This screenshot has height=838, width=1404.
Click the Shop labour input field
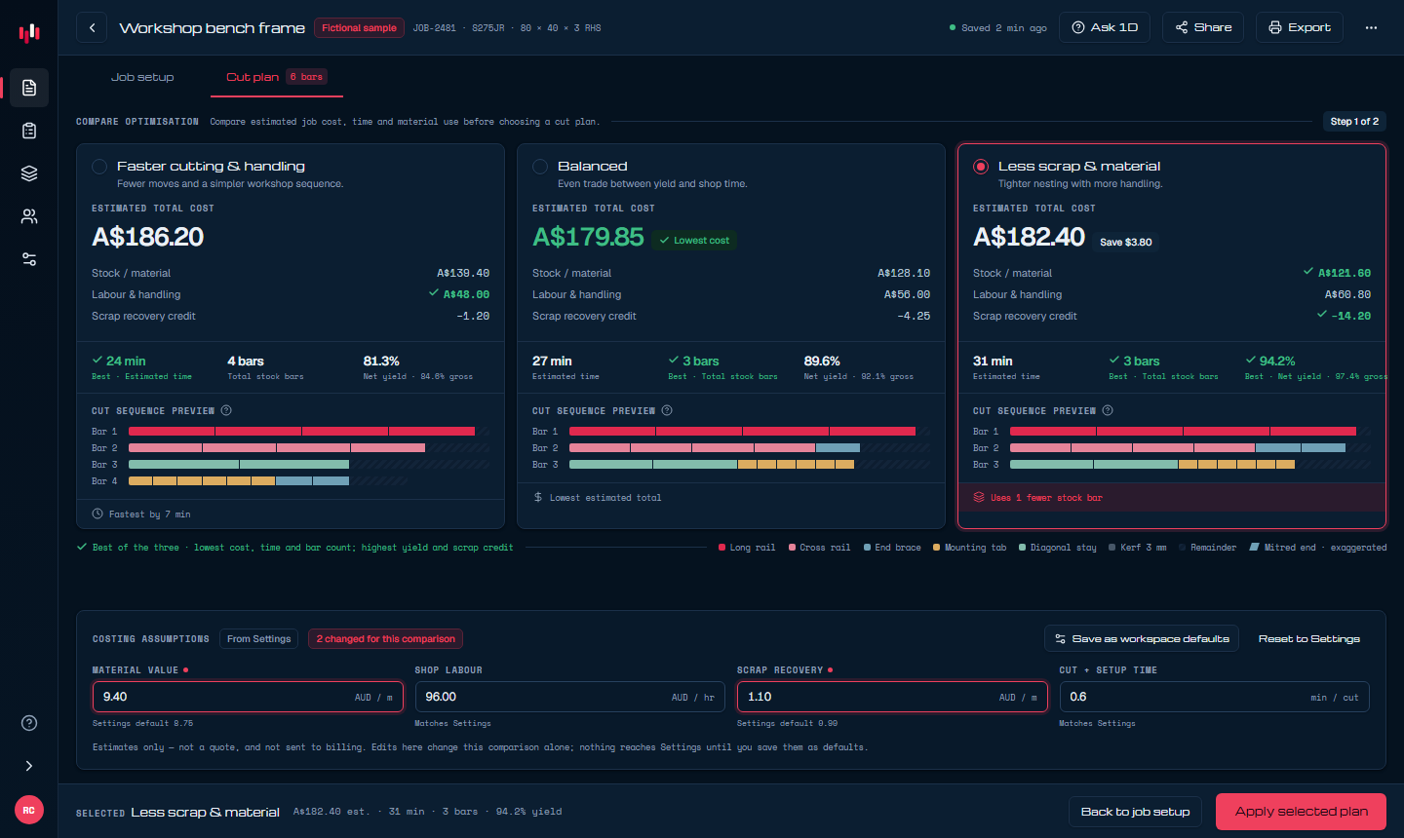570,697
